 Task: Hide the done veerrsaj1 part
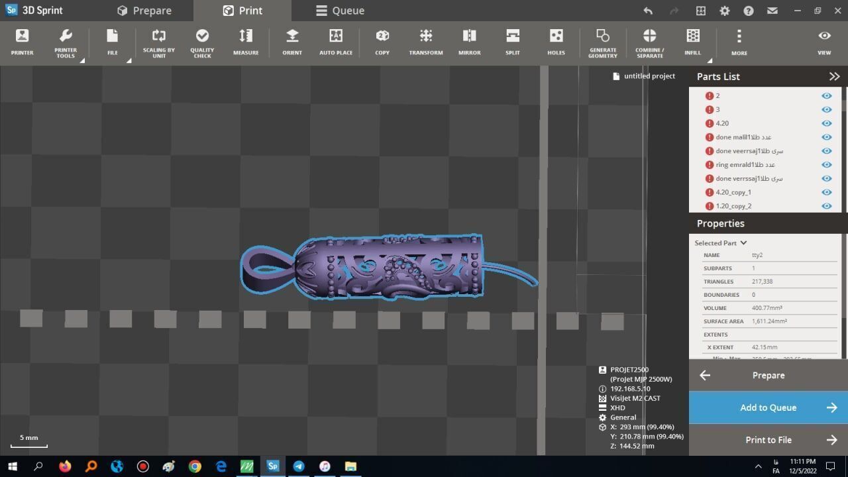[x=826, y=151]
